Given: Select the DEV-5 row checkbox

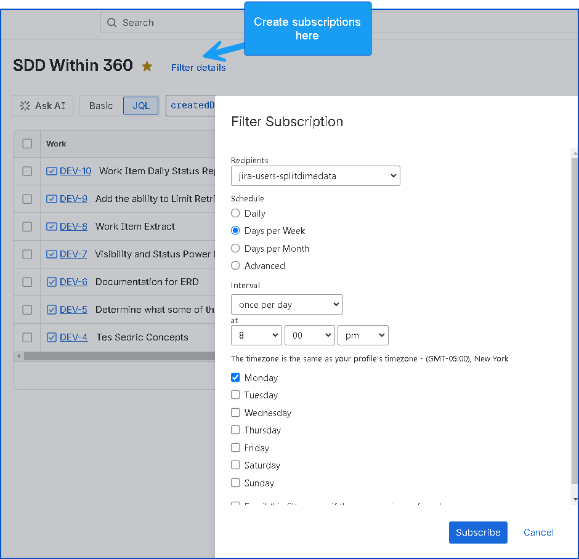Looking at the screenshot, I should point(27,310).
